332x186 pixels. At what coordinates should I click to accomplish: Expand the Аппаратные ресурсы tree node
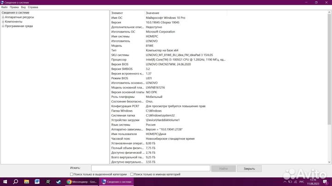click(3, 17)
